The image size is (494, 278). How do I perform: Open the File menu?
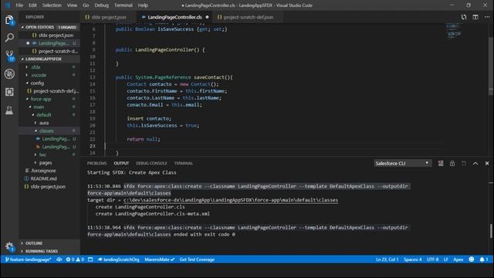[x=19, y=5]
